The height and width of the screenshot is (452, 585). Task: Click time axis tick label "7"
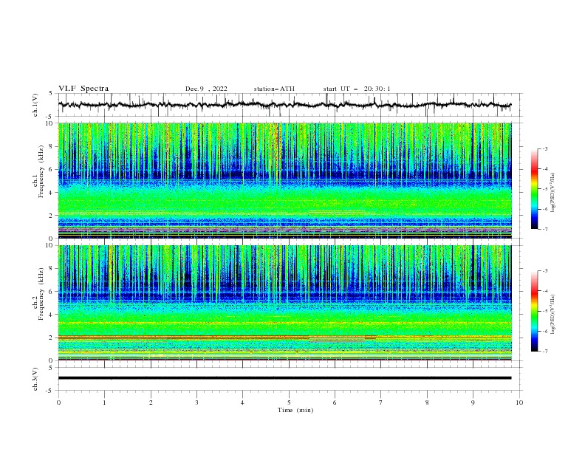(381, 403)
